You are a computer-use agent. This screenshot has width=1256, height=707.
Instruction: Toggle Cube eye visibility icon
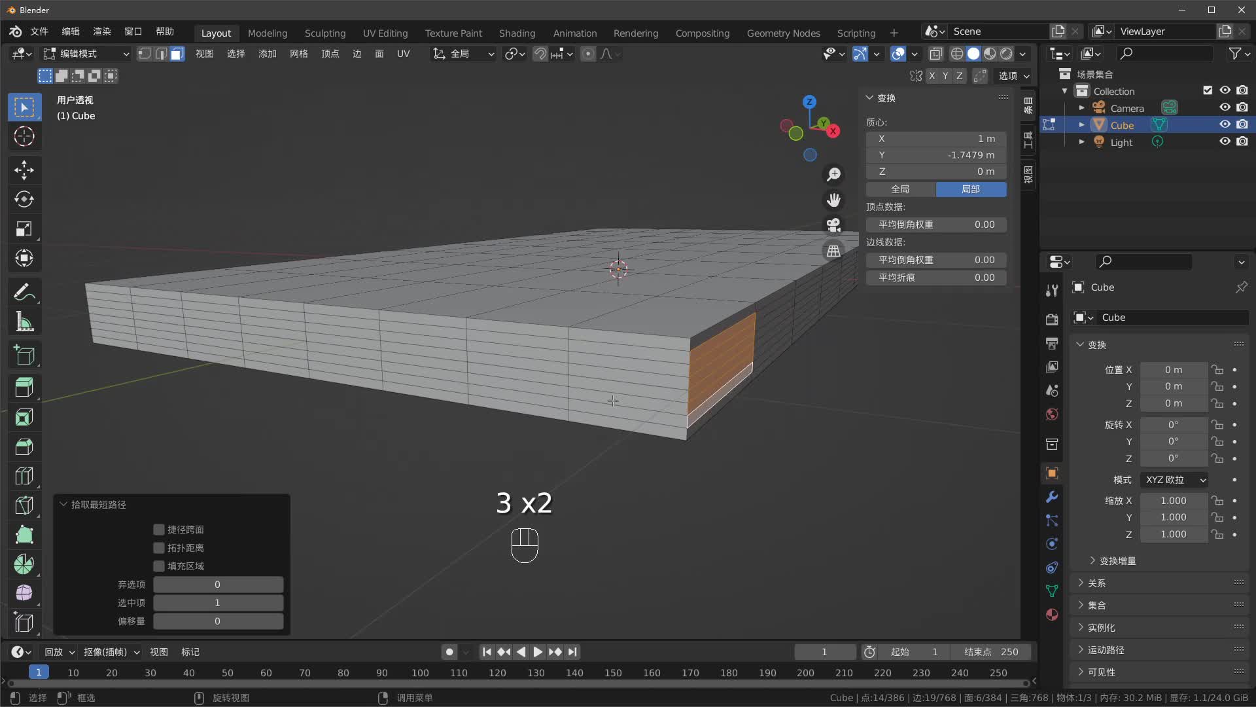point(1225,125)
